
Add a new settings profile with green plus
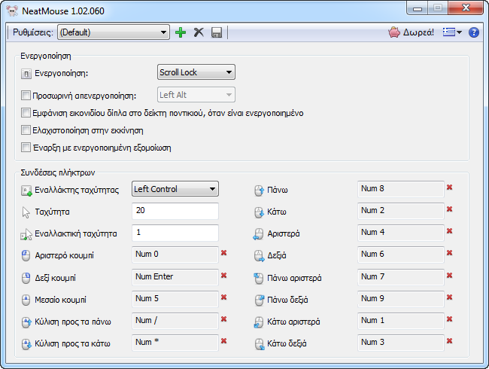181,32
